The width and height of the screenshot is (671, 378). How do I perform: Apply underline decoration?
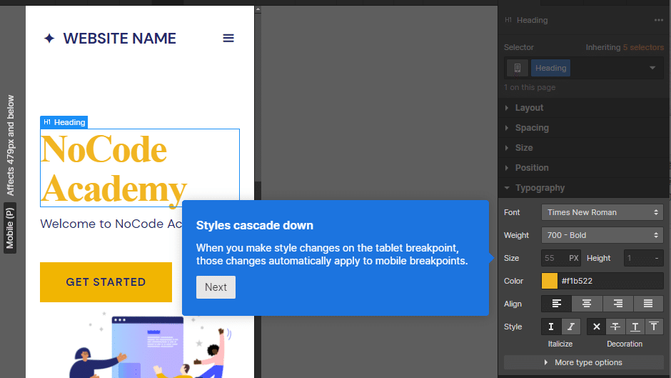coord(635,327)
